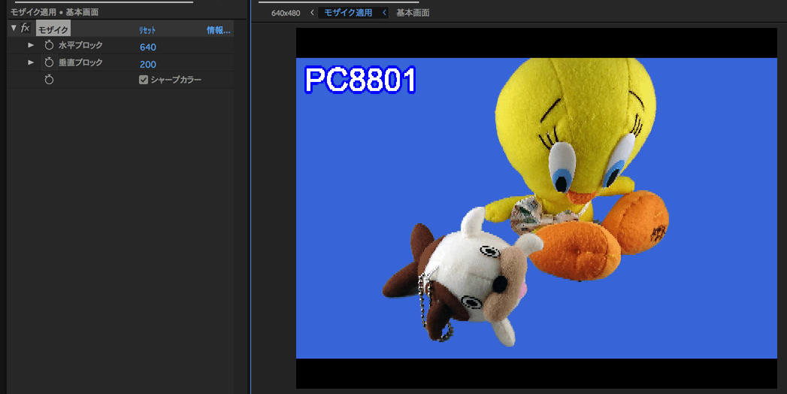The width and height of the screenshot is (787, 394).
Task: Switch to the 基本画面 composition tab
Action: tap(413, 13)
